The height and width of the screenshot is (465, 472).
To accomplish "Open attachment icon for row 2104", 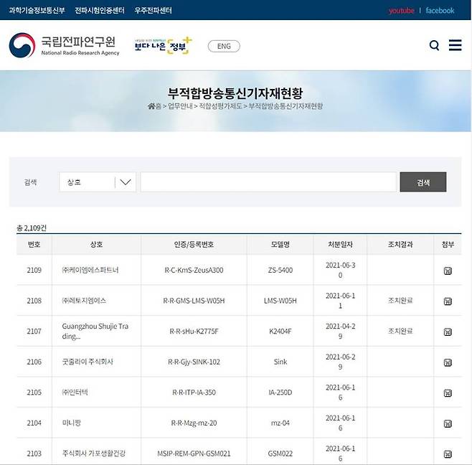I will point(448,423).
